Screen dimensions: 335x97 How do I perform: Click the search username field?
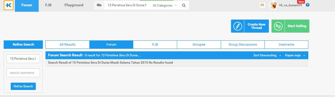pos(23,73)
